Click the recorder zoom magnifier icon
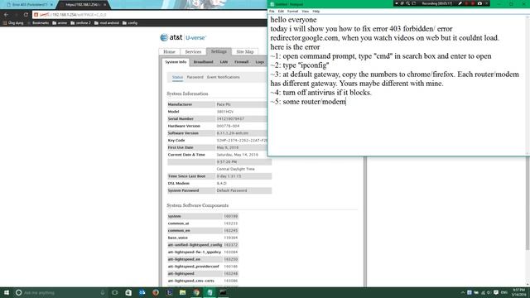The image size is (530, 298). click(408, 3)
